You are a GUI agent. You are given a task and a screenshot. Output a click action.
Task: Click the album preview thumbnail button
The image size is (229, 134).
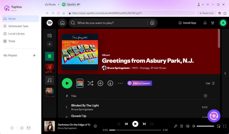click(80, 83)
